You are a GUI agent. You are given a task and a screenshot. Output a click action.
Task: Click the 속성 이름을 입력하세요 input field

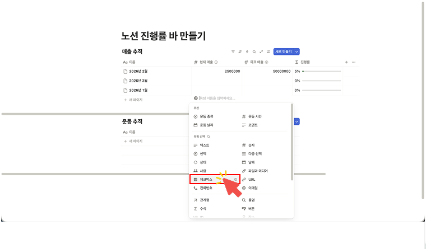tap(217, 98)
